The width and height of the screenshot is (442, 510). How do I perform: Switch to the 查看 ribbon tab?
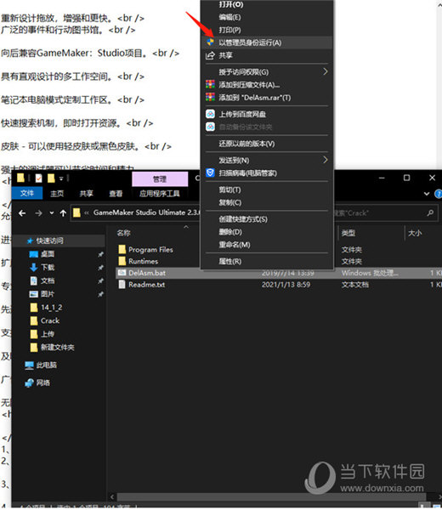tap(116, 194)
